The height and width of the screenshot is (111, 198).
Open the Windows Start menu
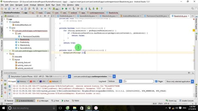tap(3, 108)
